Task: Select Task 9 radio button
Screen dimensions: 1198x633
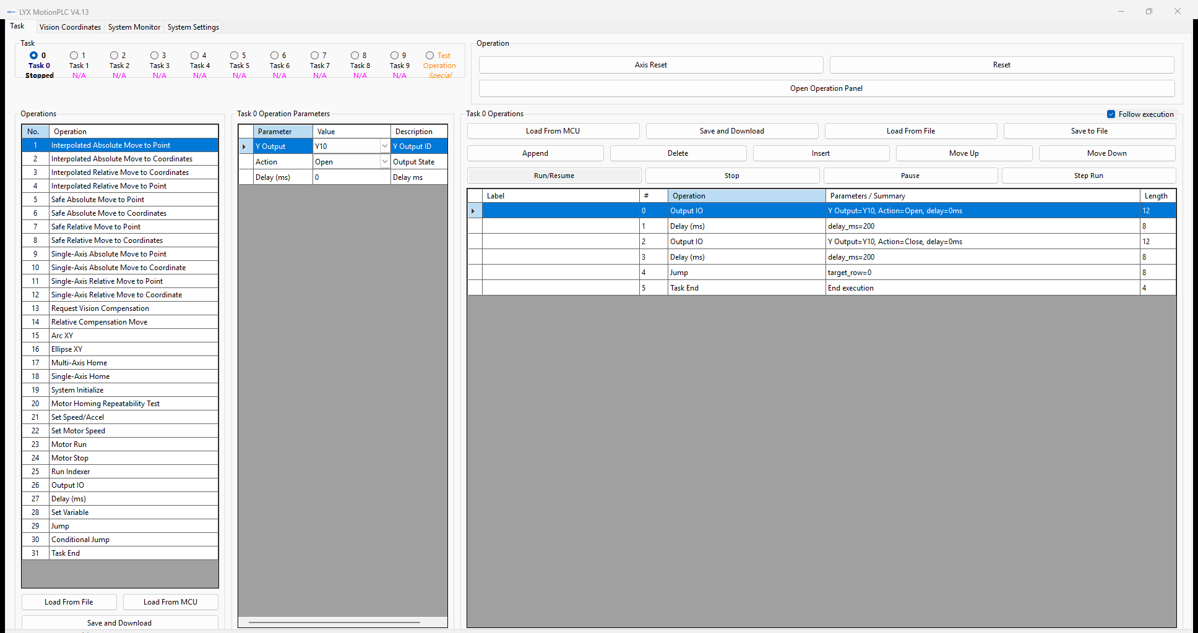Action: click(394, 55)
